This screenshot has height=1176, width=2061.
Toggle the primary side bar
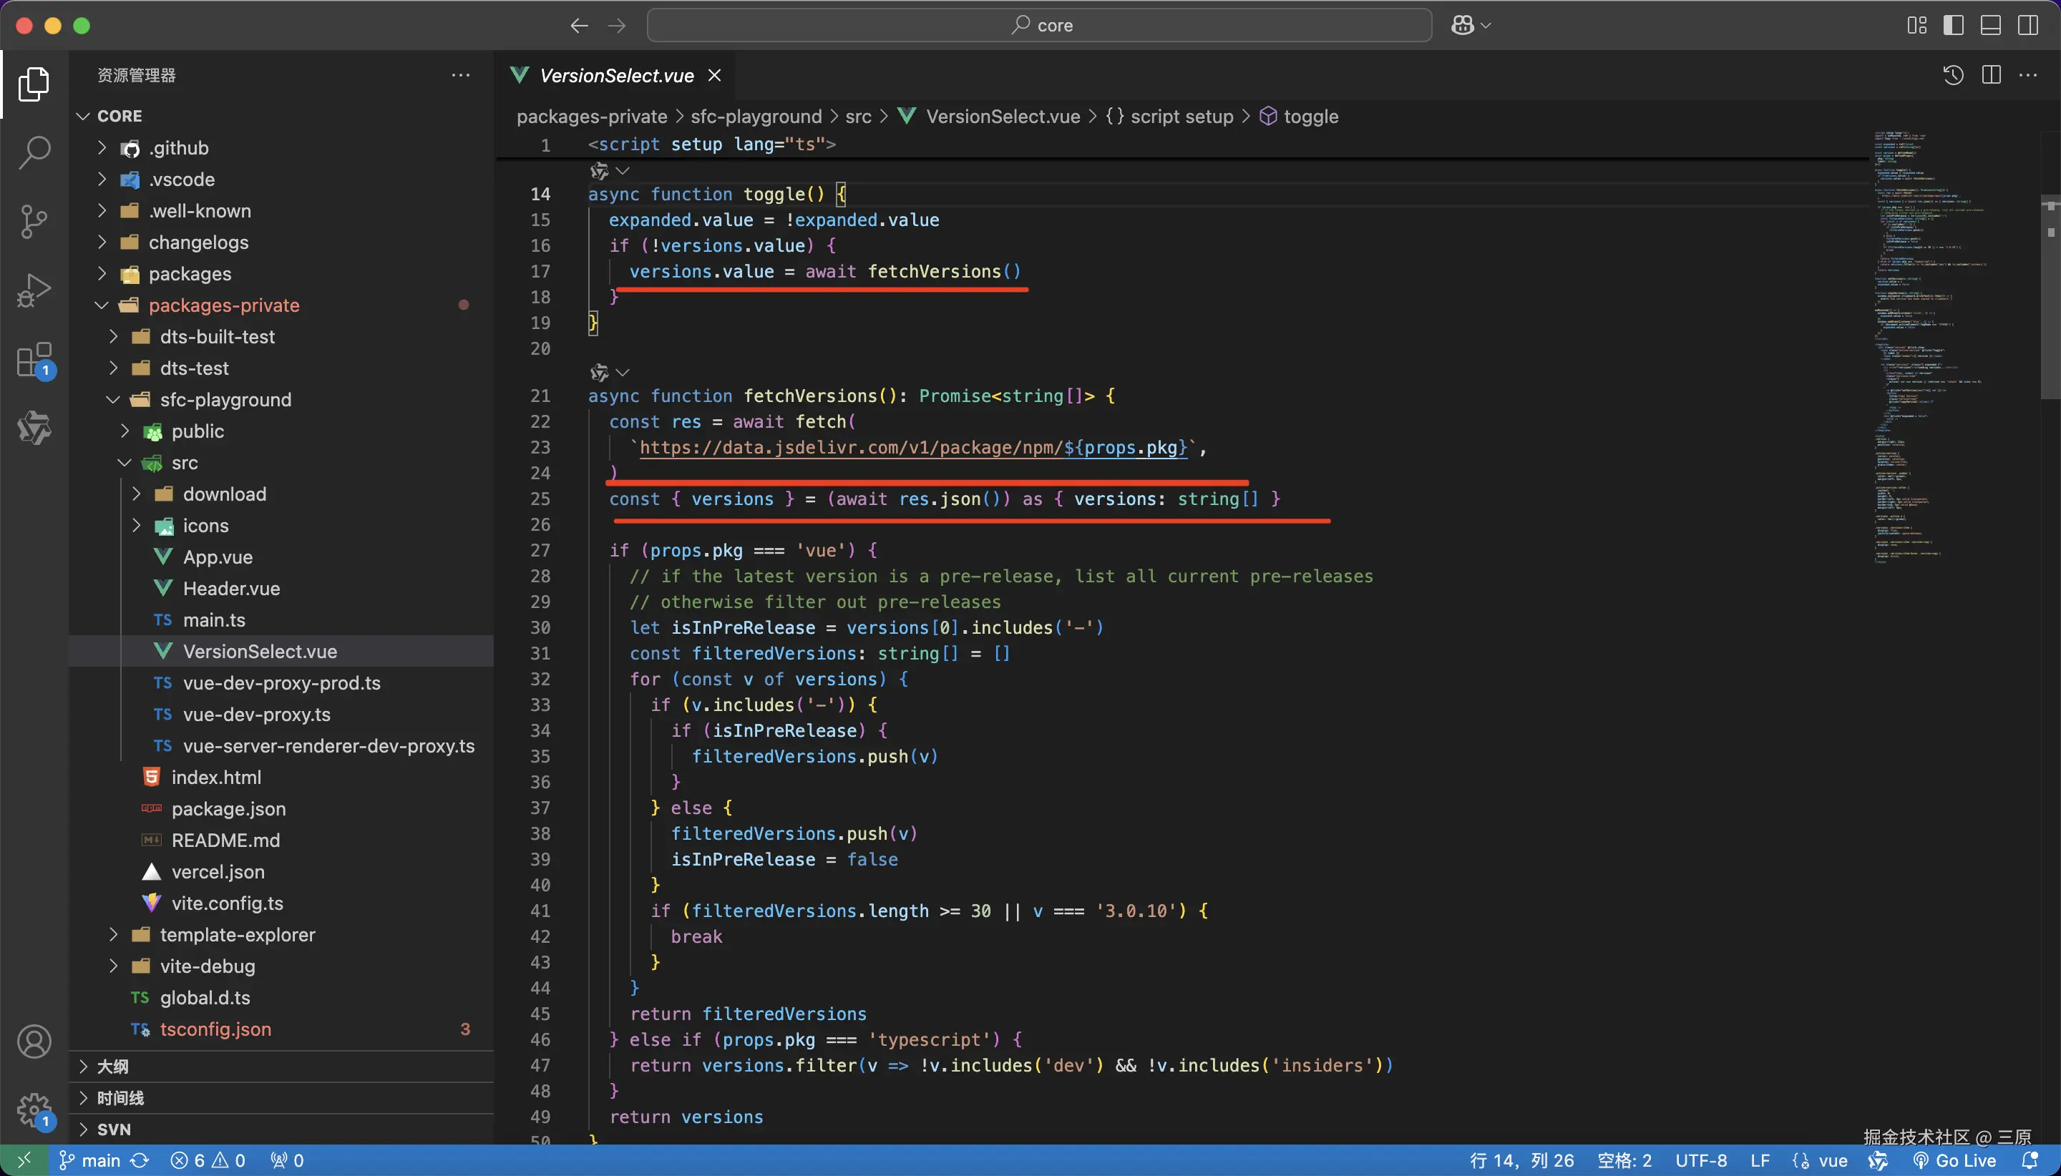point(1953,25)
